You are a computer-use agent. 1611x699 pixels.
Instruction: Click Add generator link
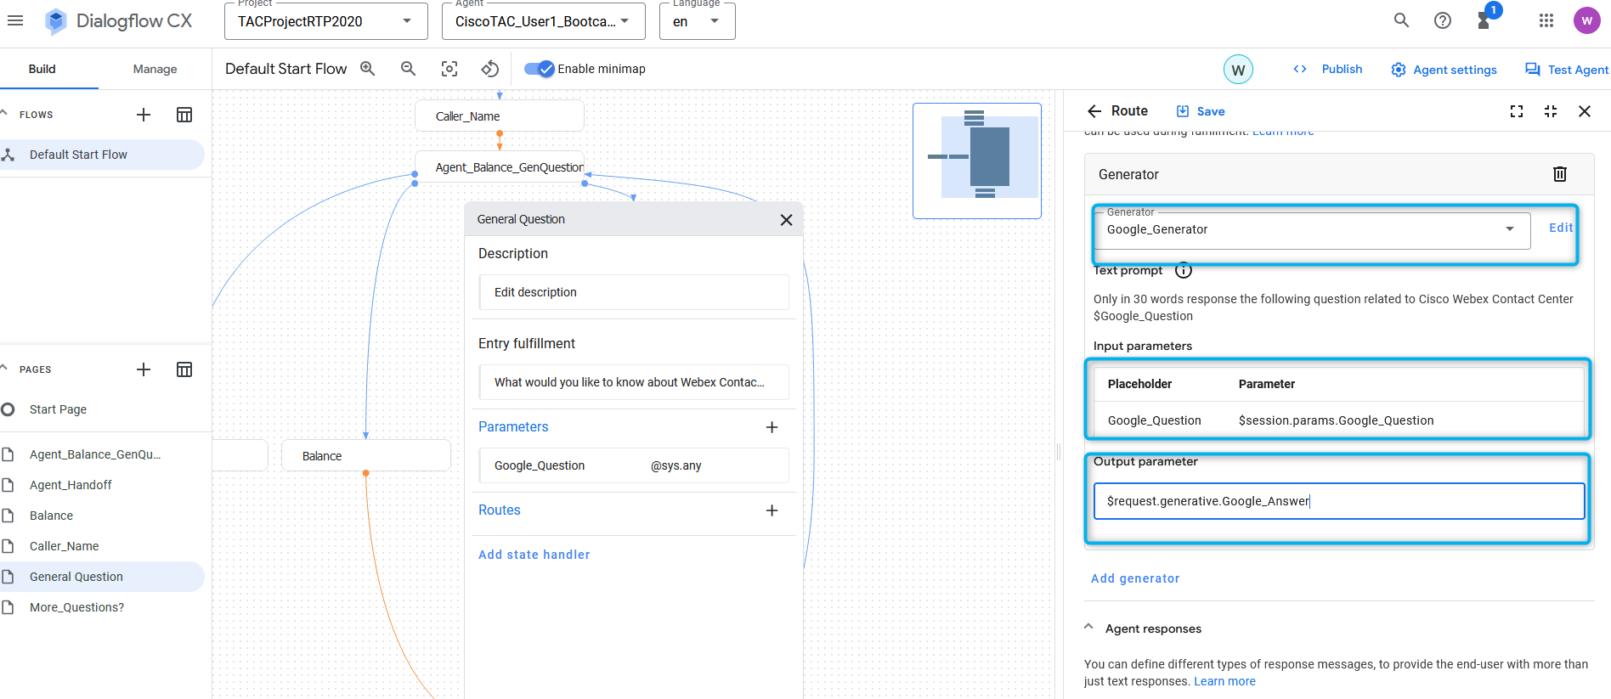(x=1135, y=578)
